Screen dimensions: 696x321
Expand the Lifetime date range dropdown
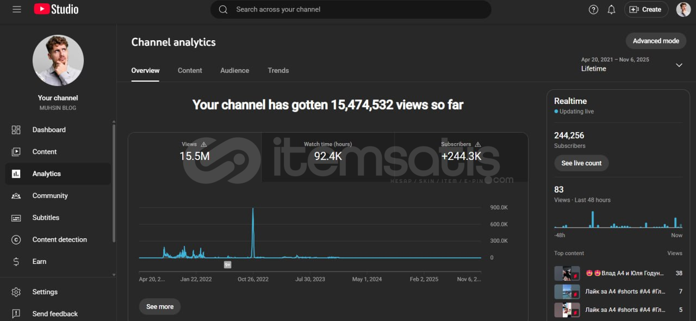(x=679, y=65)
